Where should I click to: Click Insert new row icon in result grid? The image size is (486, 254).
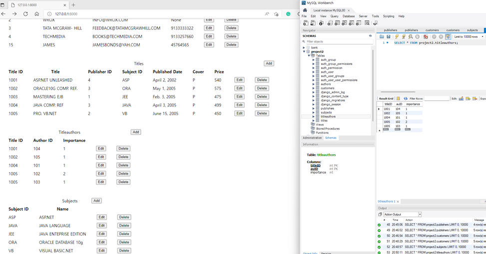[468, 98]
